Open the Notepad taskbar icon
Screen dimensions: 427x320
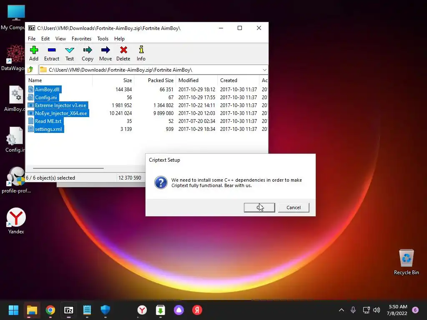click(87, 310)
